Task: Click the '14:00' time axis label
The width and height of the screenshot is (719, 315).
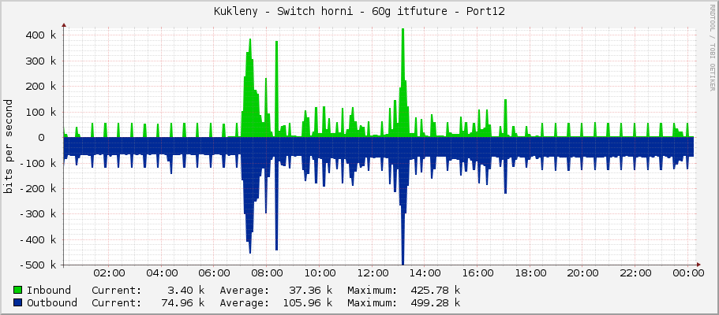Action: coord(425,273)
